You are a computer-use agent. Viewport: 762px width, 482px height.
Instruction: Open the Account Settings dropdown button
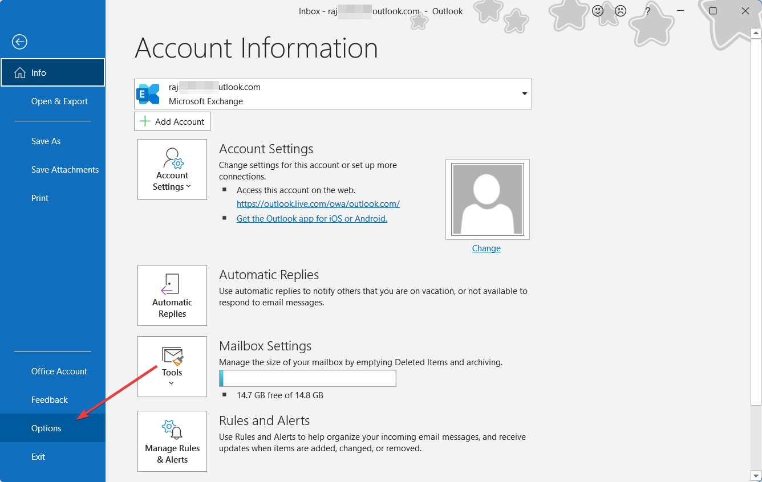172,170
